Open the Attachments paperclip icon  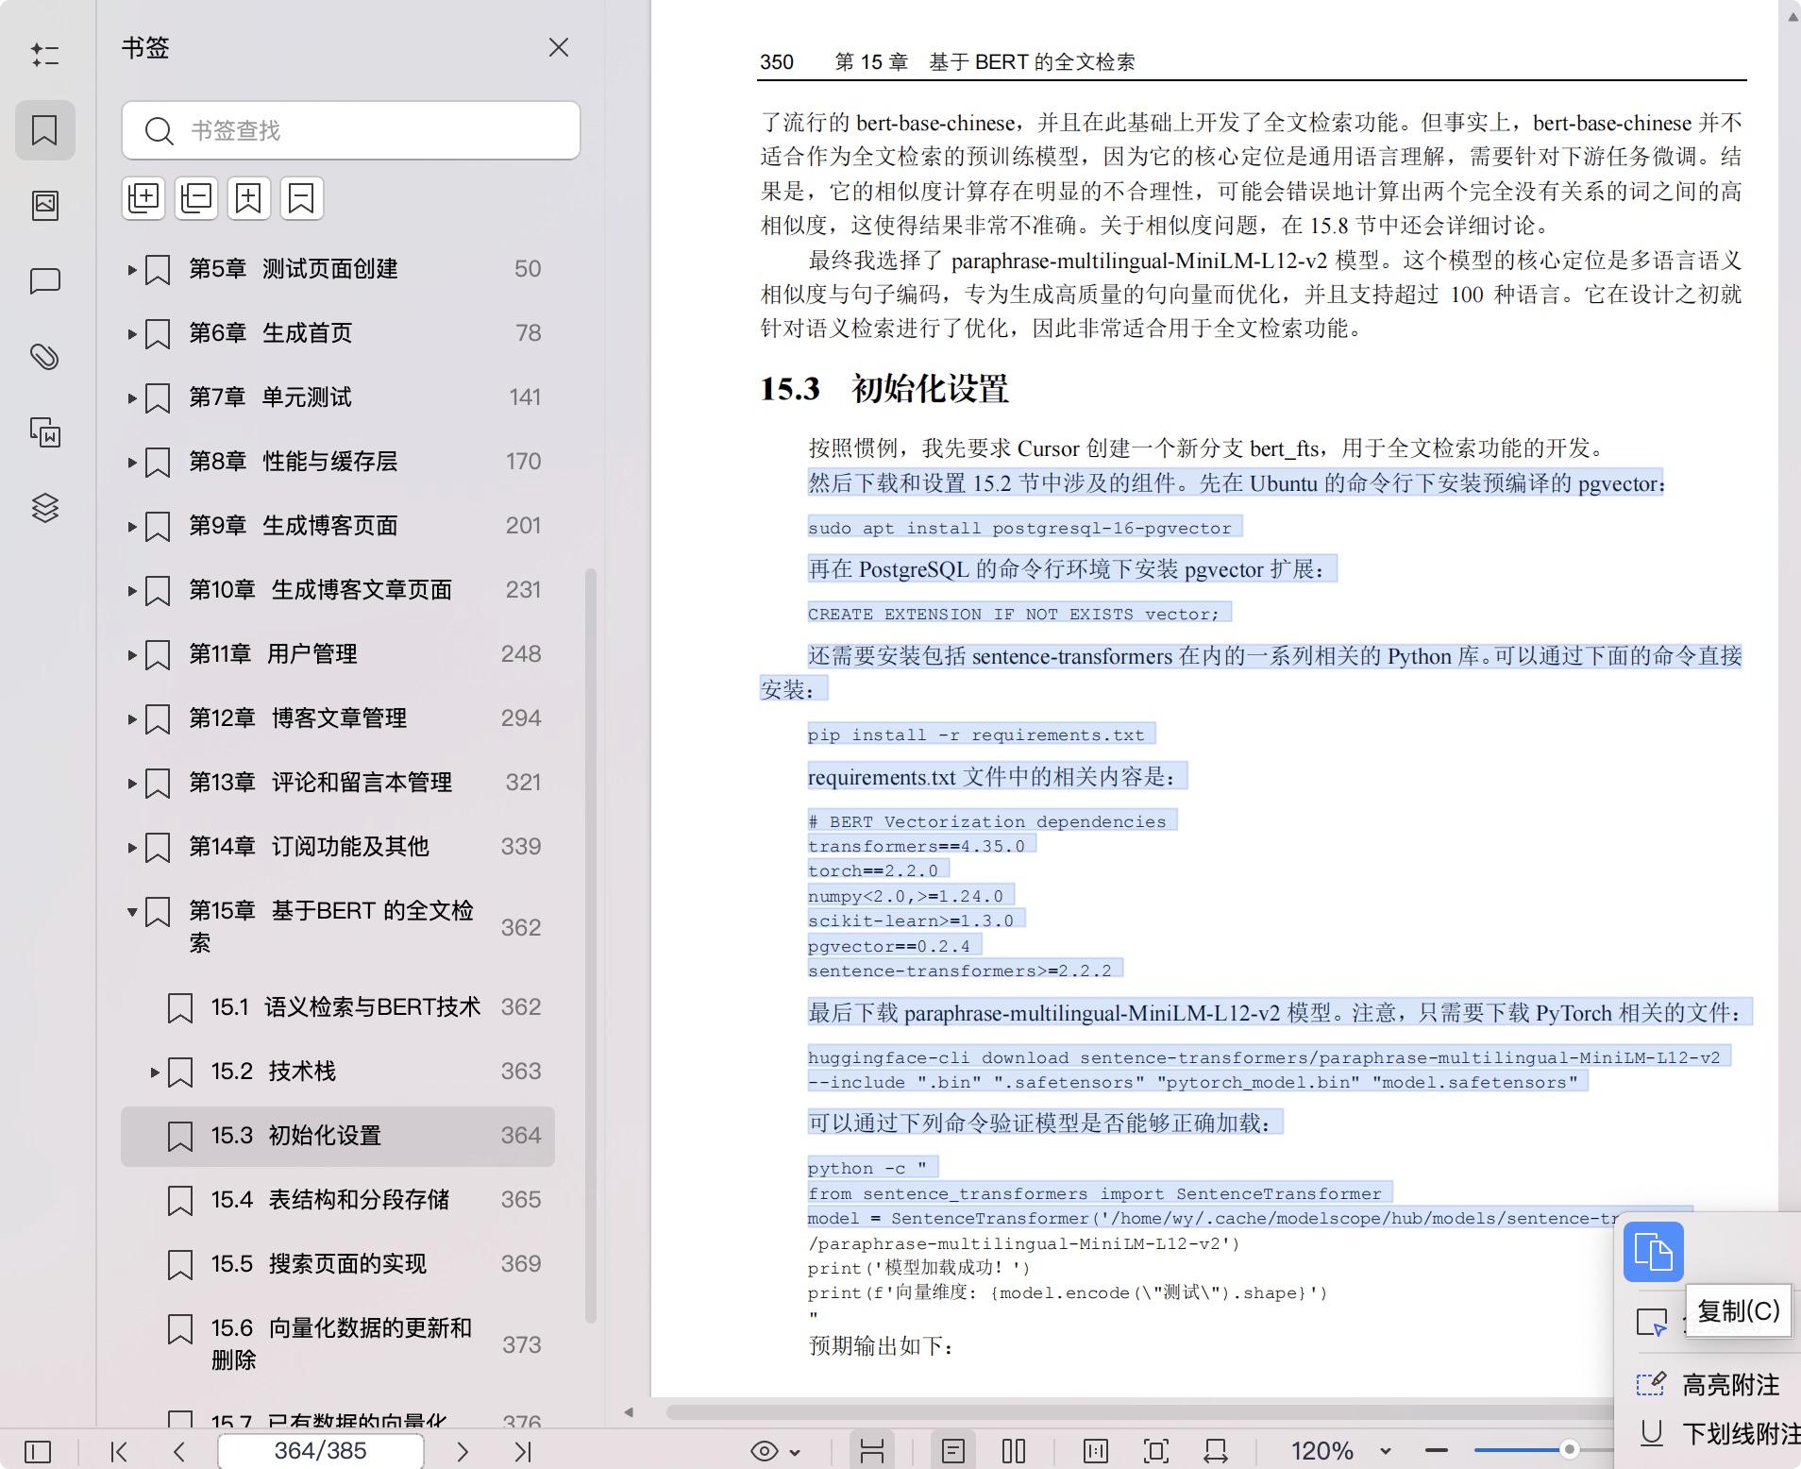coord(44,357)
